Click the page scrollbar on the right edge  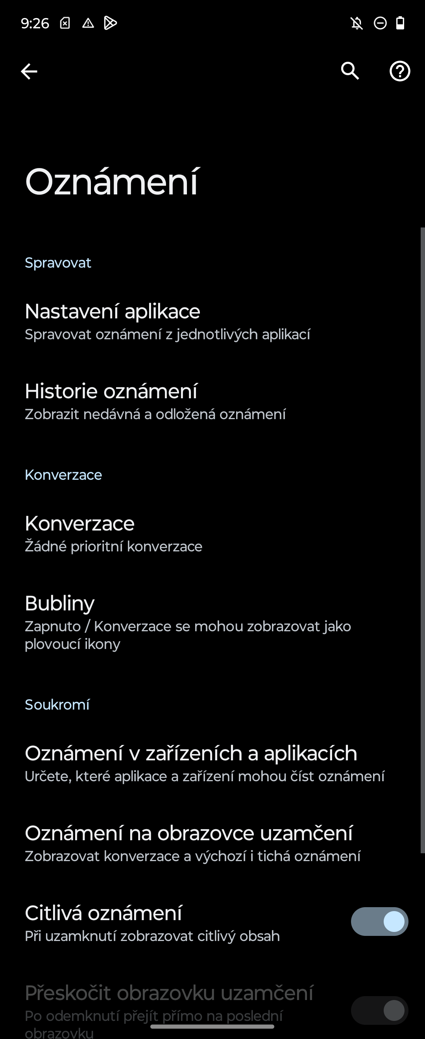422,540
